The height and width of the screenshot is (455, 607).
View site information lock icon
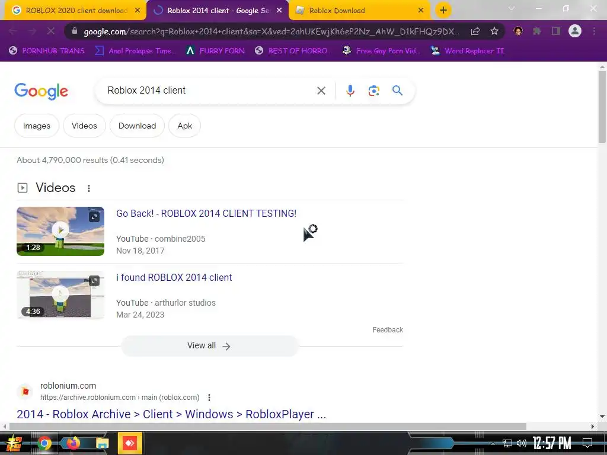pos(75,31)
